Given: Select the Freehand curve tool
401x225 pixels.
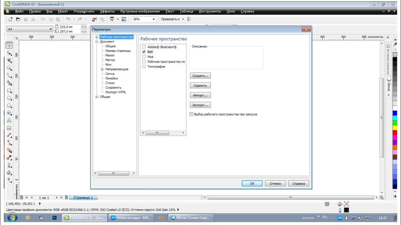Looking at the screenshot, I should (9, 76).
